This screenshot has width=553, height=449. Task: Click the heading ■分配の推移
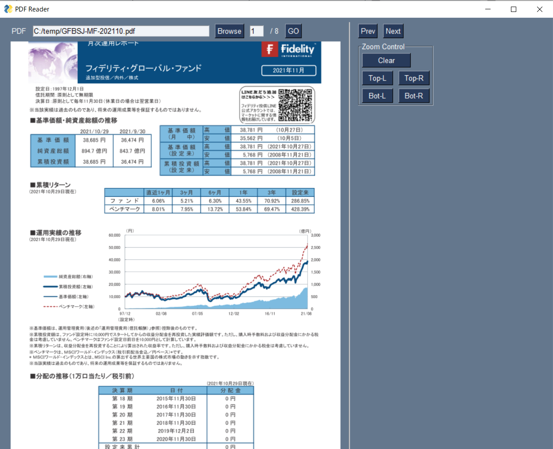coord(82,376)
